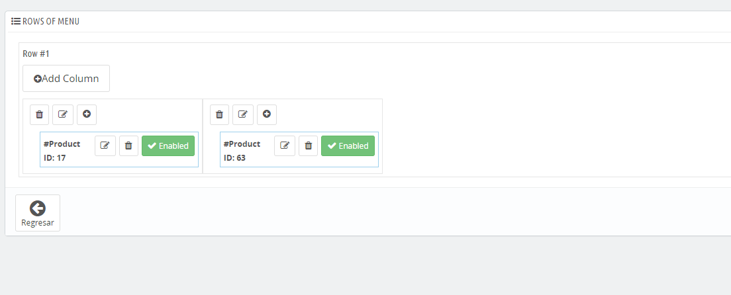Screen dimensions: 731x295
Task: Select the #Product ID: 63 block label
Action: pyautogui.click(x=242, y=151)
